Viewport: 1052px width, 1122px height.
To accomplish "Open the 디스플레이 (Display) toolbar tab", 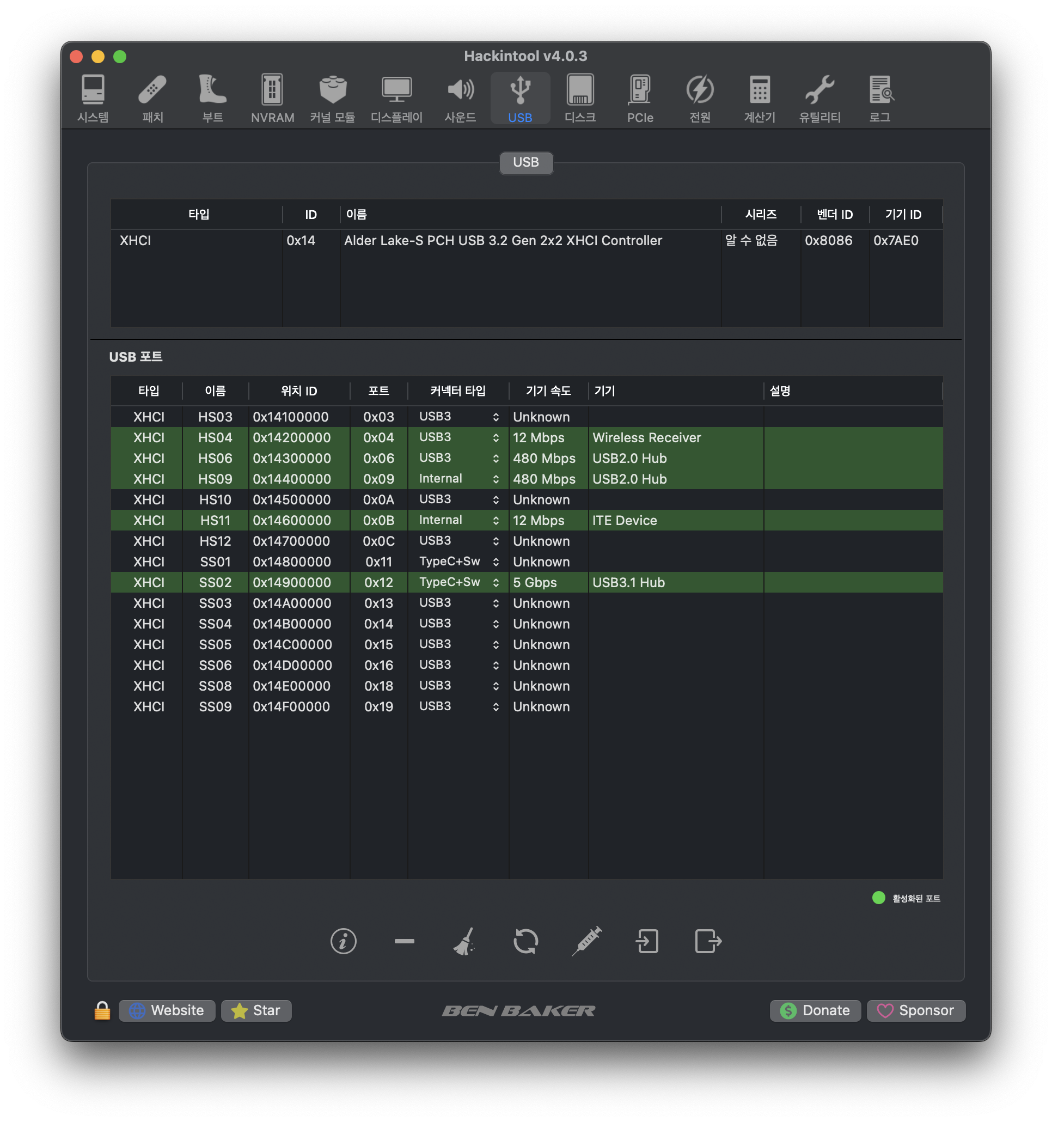I will click(396, 98).
